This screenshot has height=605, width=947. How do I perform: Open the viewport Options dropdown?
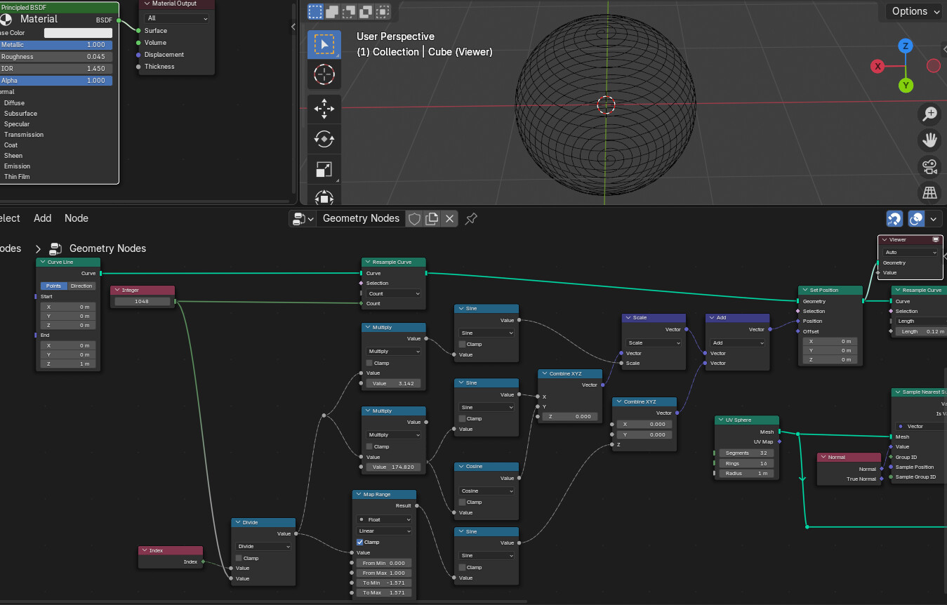(x=916, y=11)
